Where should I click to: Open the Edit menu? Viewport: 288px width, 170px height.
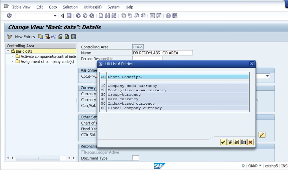click(x=40, y=7)
